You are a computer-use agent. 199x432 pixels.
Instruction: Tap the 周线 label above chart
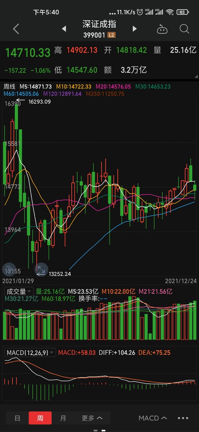(9, 86)
